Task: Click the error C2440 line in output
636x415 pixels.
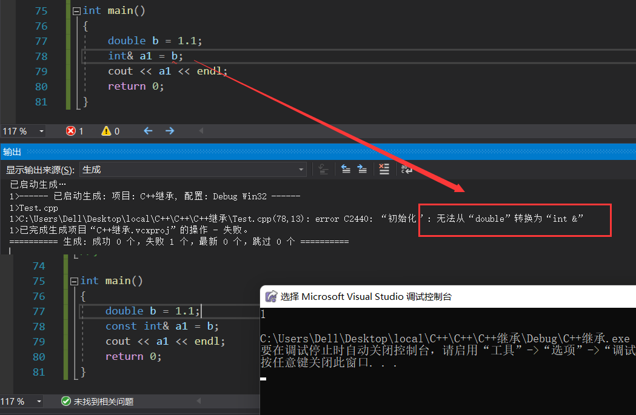Action: (296, 219)
